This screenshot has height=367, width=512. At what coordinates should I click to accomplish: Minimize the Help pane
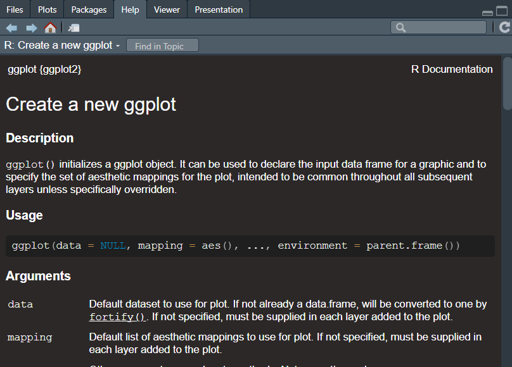pos(487,13)
